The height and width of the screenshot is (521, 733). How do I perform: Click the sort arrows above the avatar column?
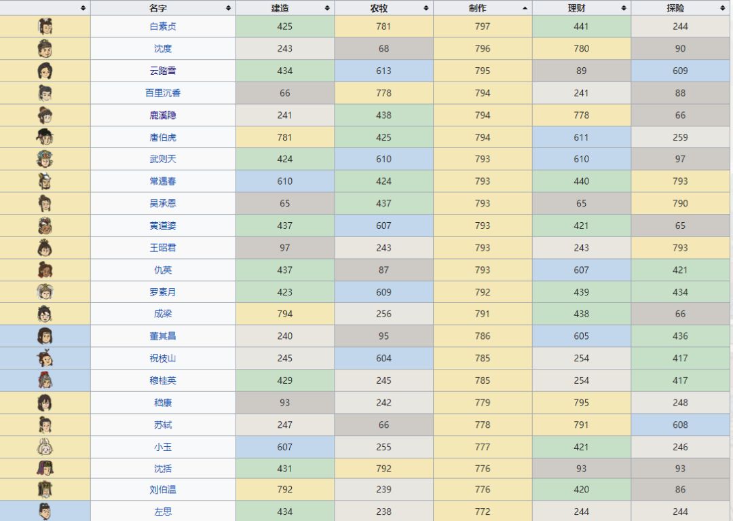click(x=83, y=8)
